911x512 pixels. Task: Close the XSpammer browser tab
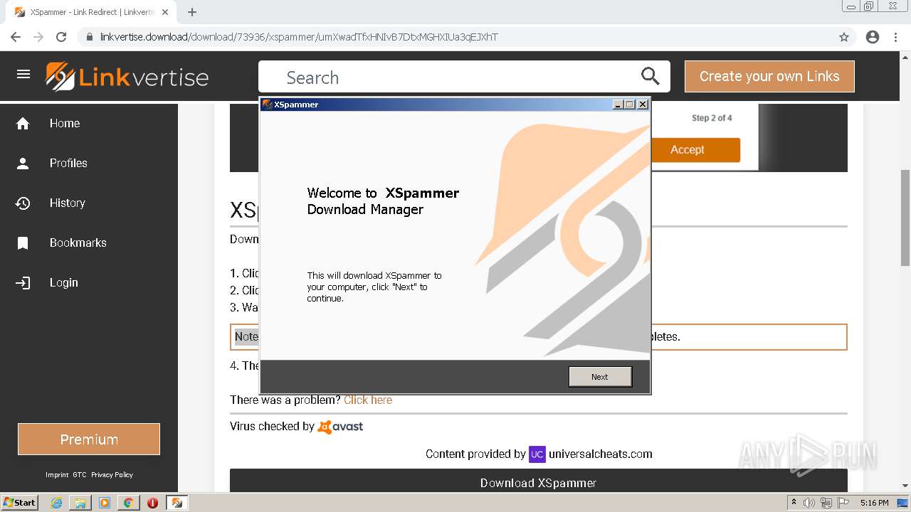pyautogui.click(x=165, y=12)
